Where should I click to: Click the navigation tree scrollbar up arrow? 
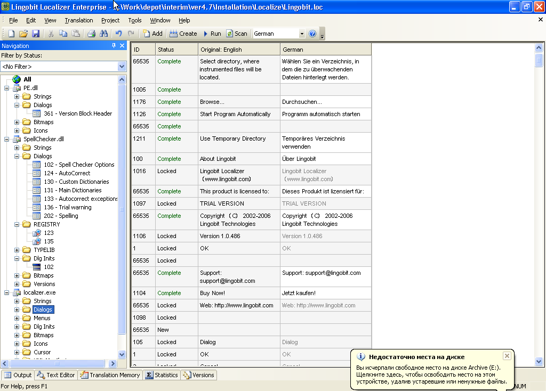click(122, 79)
